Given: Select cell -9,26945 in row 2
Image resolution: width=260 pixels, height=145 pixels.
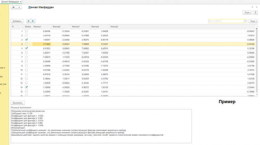Looking at the screenshot, I should coord(61,35).
